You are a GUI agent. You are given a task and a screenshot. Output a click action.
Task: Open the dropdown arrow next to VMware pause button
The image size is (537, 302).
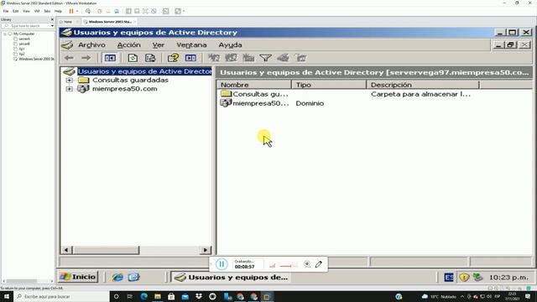(x=77, y=11)
